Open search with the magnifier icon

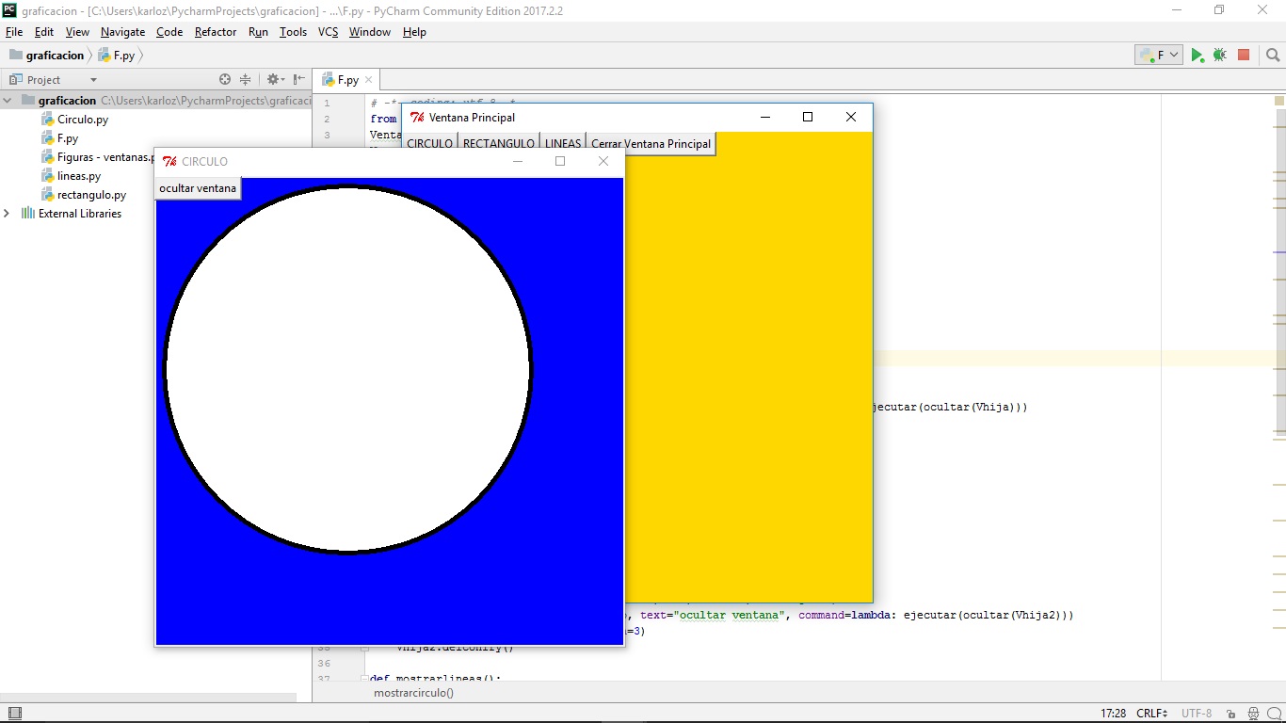[x=1273, y=55]
